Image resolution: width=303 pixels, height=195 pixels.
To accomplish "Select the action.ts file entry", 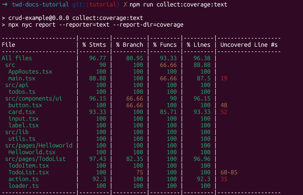I will pyautogui.click(x=24, y=179).
